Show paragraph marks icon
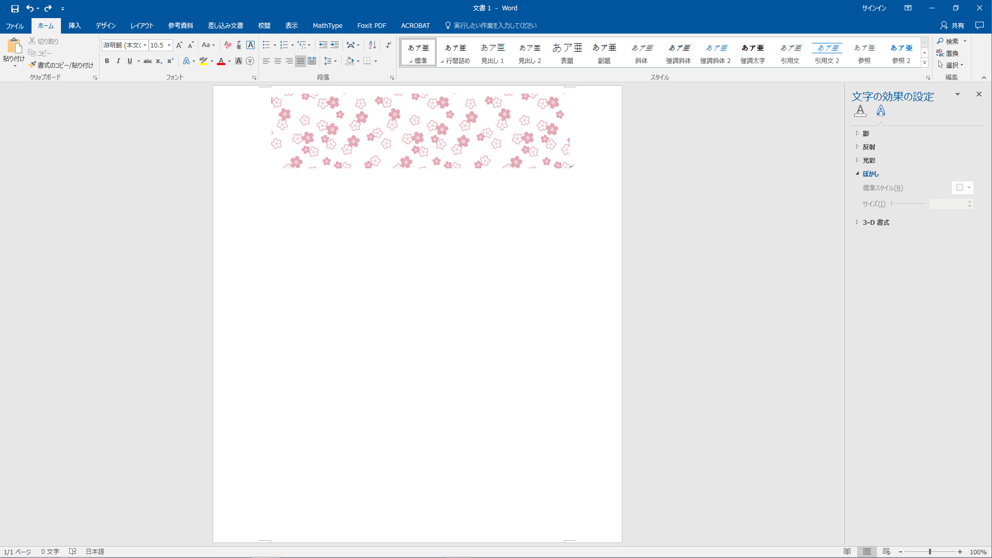992x558 pixels. click(388, 45)
